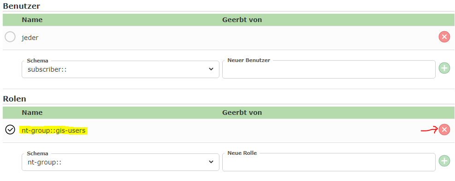Expand chevron of the Benutzer schema select
Viewport: 455px width, 181px height.
(211, 69)
